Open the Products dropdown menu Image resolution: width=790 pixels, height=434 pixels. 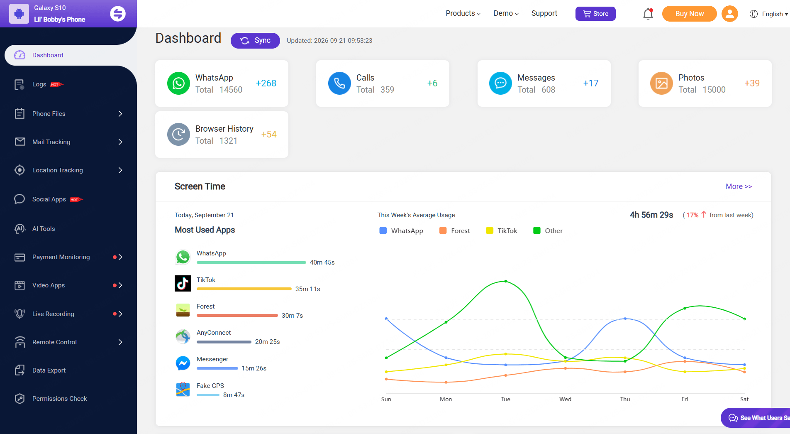463,13
